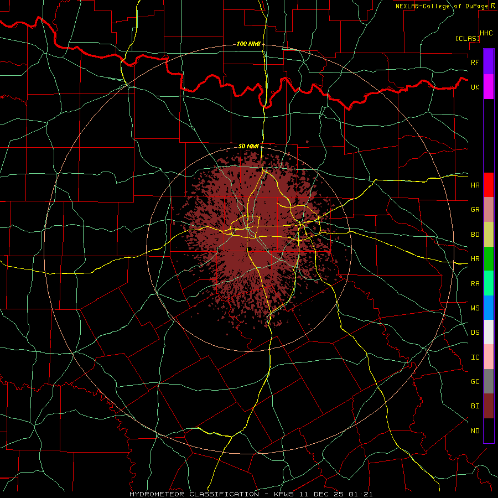Click the 'GC' legend label
The height and width of the screenshot is (498, 498).
coord(475,382)
